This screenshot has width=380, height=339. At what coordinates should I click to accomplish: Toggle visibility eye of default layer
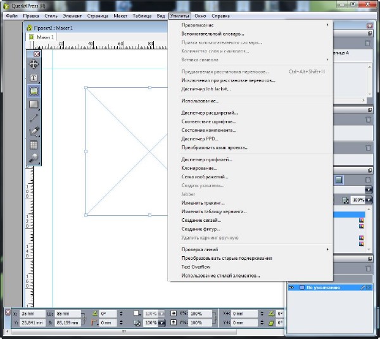pos(291,287)
